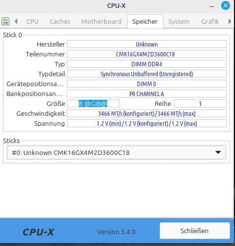The image size is (235, 246).
Task: Open the System tab
Action: point(179,21)
